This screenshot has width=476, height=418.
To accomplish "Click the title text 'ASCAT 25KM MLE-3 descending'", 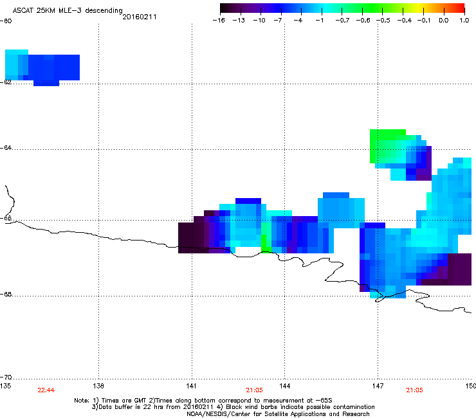I will pos(68,10).
